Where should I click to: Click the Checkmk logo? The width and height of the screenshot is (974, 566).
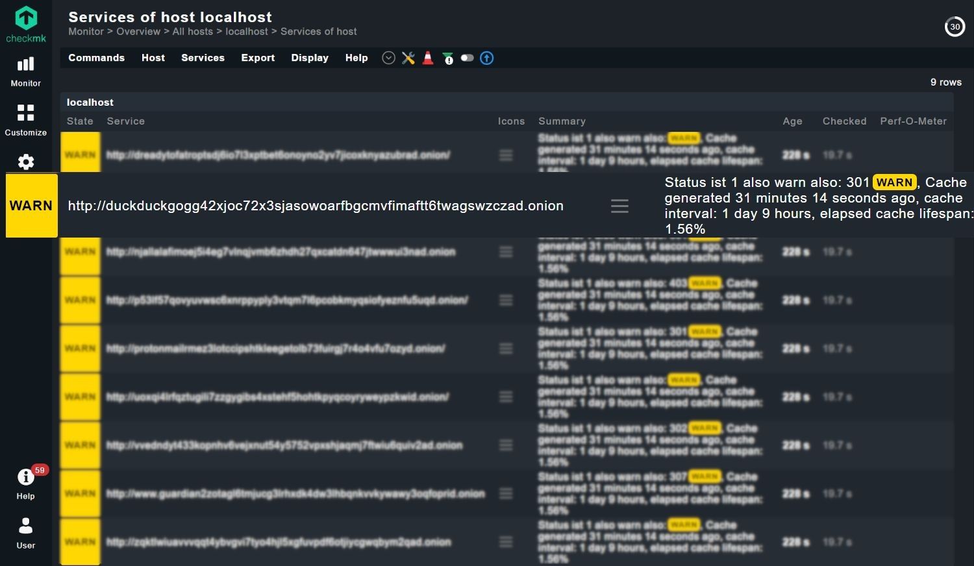tap(26, 23)
